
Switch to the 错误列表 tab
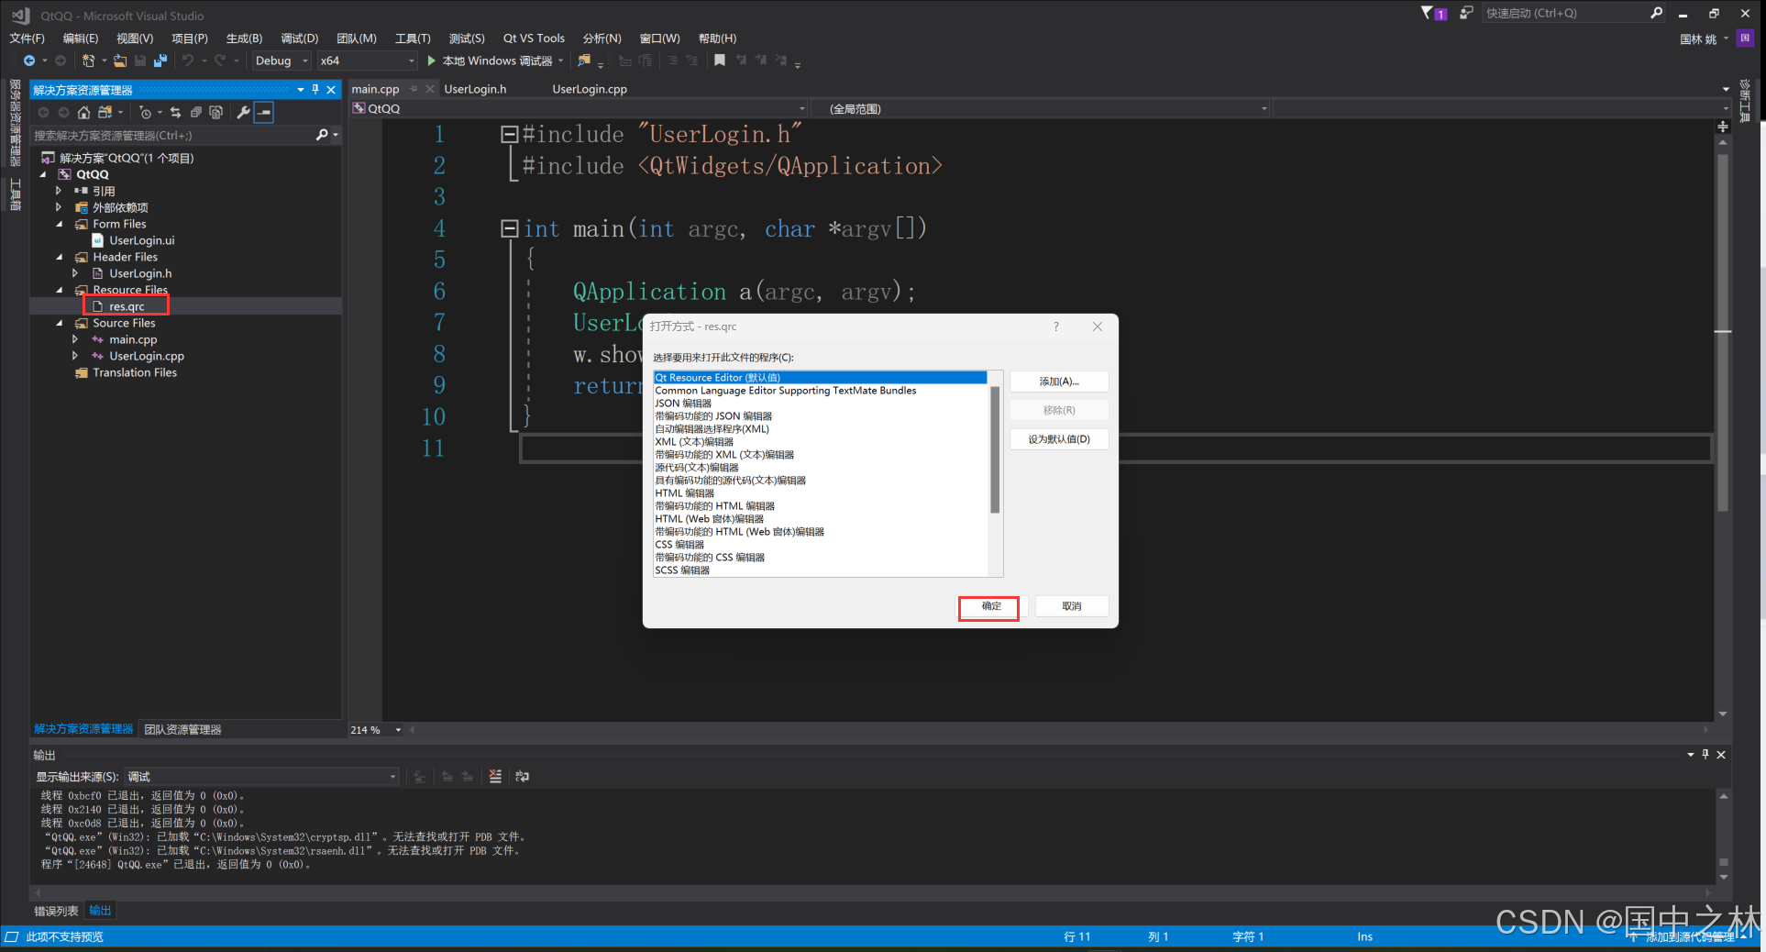pos(56,911)
